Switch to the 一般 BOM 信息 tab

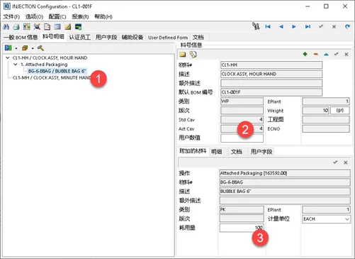point(21,37)
